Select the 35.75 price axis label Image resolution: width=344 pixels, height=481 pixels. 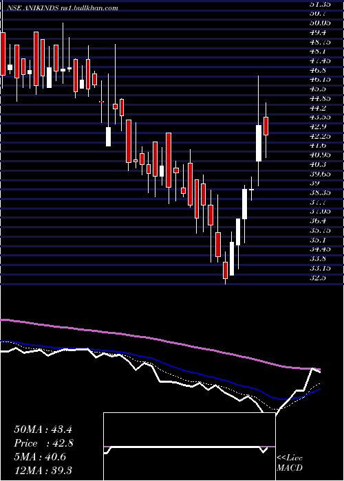click(320, 231)
